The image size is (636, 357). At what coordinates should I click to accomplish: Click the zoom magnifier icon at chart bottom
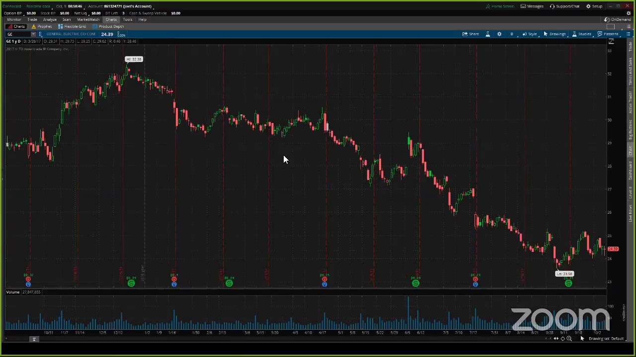click(x=569, y=339)
